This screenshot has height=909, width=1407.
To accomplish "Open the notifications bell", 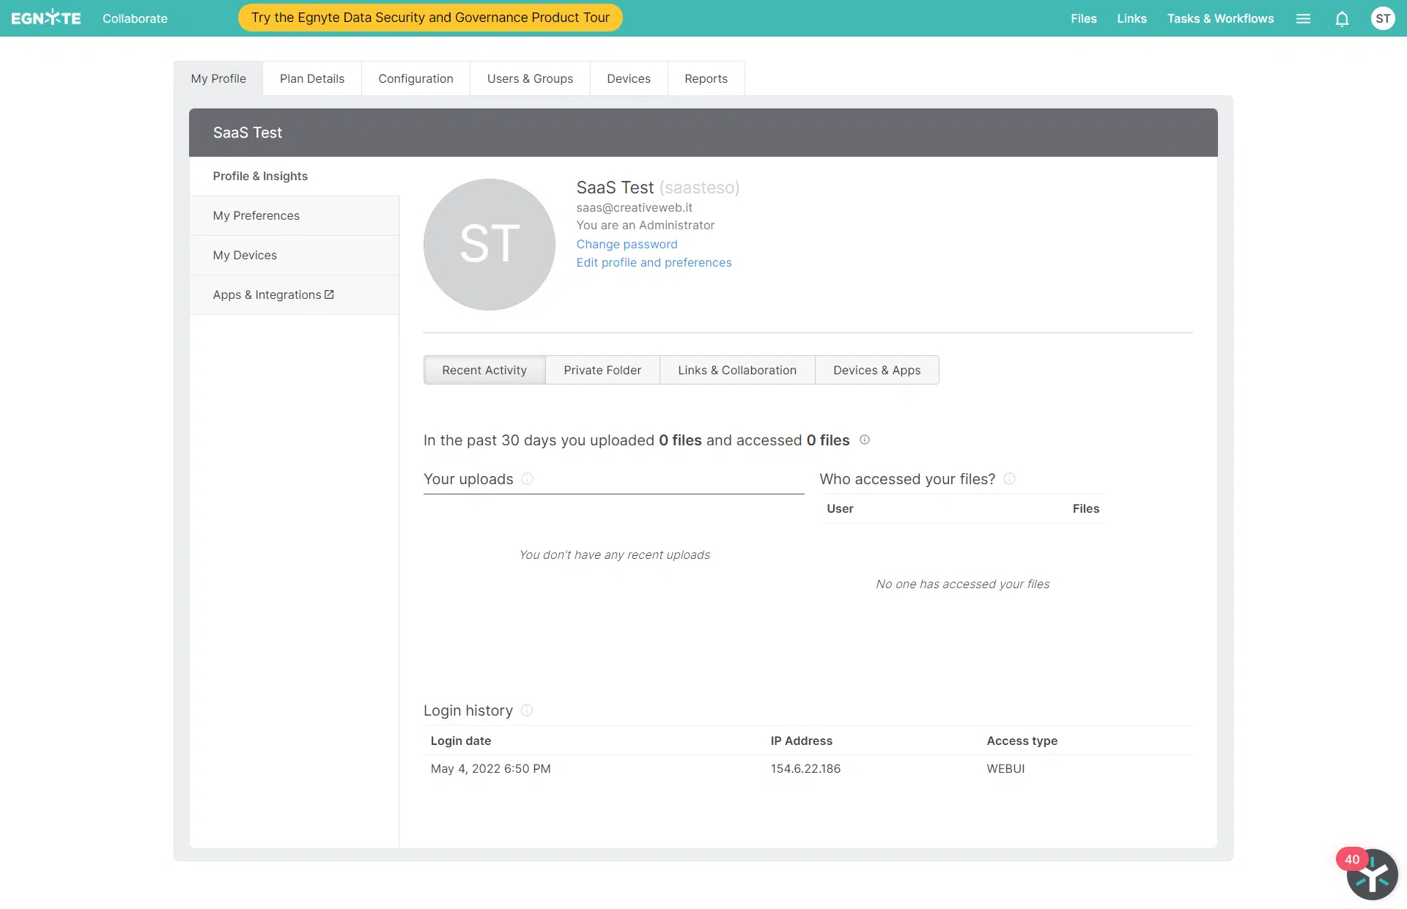I will click(x=1342, y=19).
